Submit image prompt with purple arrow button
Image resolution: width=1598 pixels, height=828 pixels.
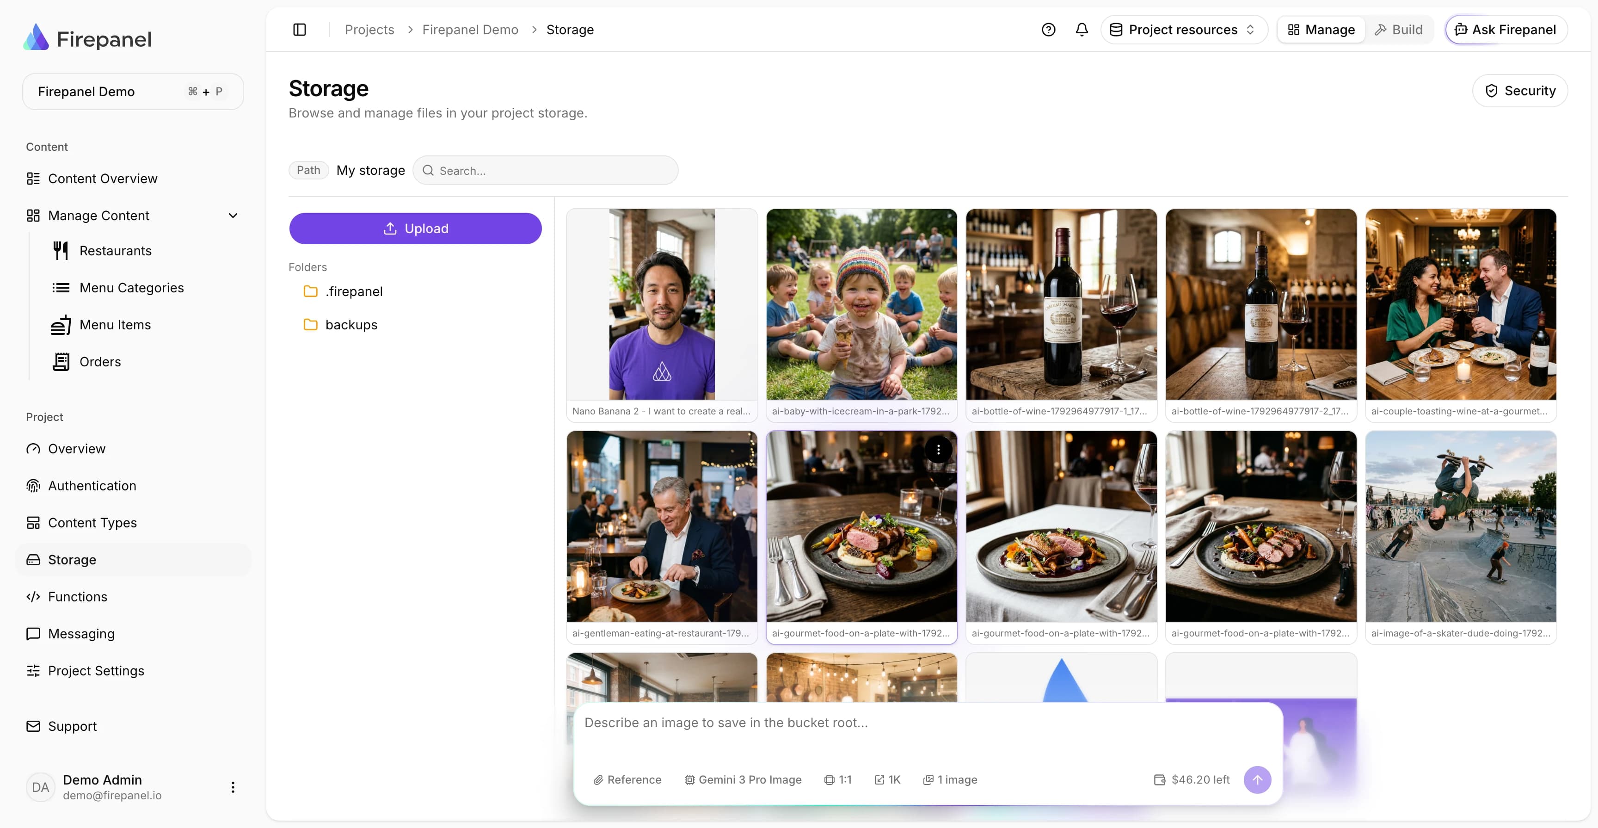coord(1257,779)
